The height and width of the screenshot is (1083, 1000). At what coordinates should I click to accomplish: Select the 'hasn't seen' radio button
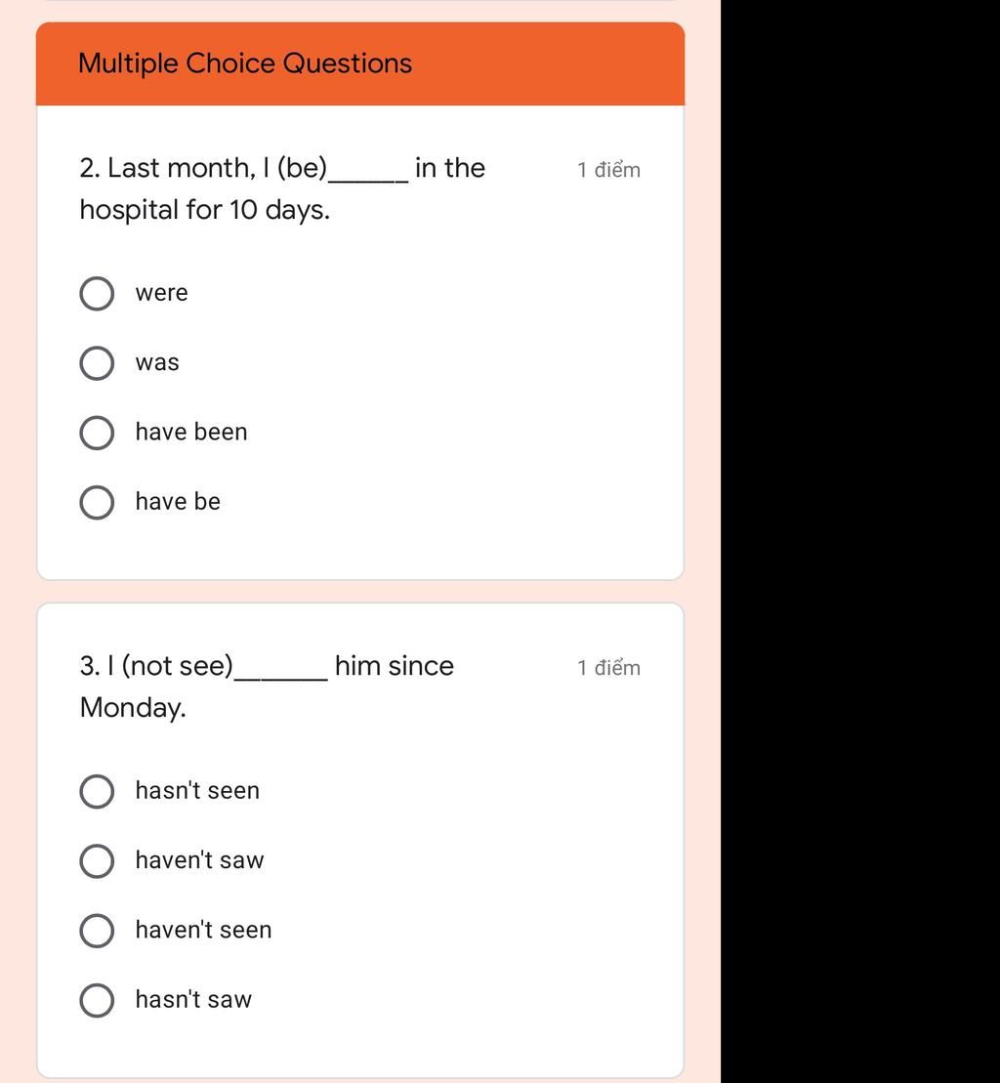coord(97,792)
